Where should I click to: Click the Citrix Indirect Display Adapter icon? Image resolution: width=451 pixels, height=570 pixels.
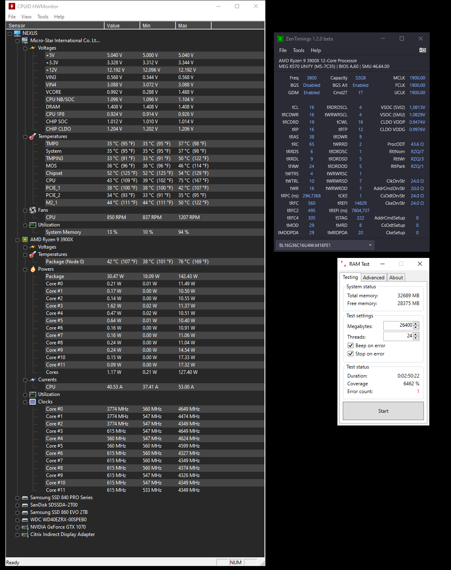25,534
